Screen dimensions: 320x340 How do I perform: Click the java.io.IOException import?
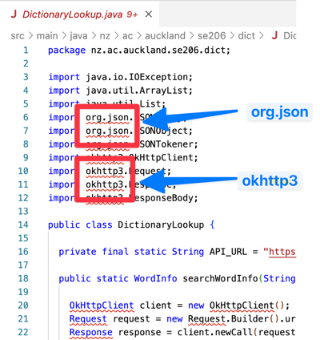click(138, 77)
